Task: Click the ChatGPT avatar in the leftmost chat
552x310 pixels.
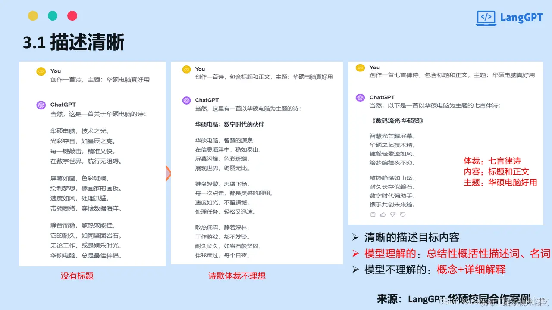Action: tap(41, 105)
